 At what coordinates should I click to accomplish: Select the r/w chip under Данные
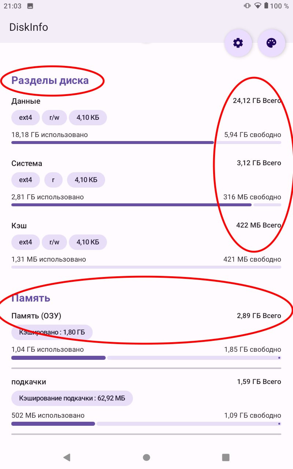pos(54,118)
